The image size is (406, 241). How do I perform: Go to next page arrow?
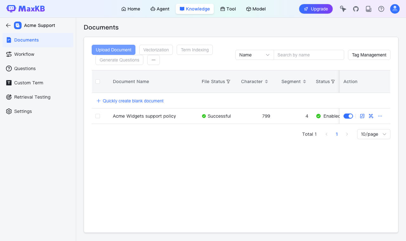(x=347, y=134)
